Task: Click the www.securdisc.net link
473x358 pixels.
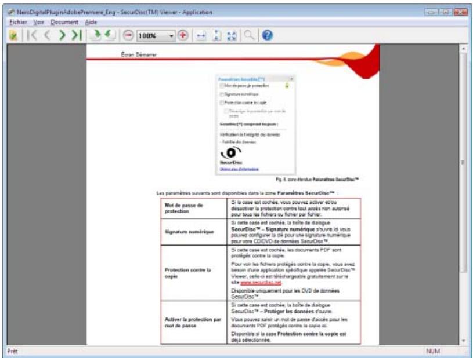Action: 261,283
